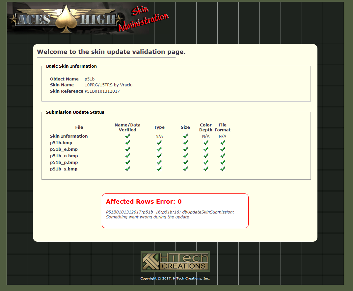This screenshot has height=291, width=353.
Task: Click the dbUpdateSkinSubmission error message text
Action: tap(170, 214)
